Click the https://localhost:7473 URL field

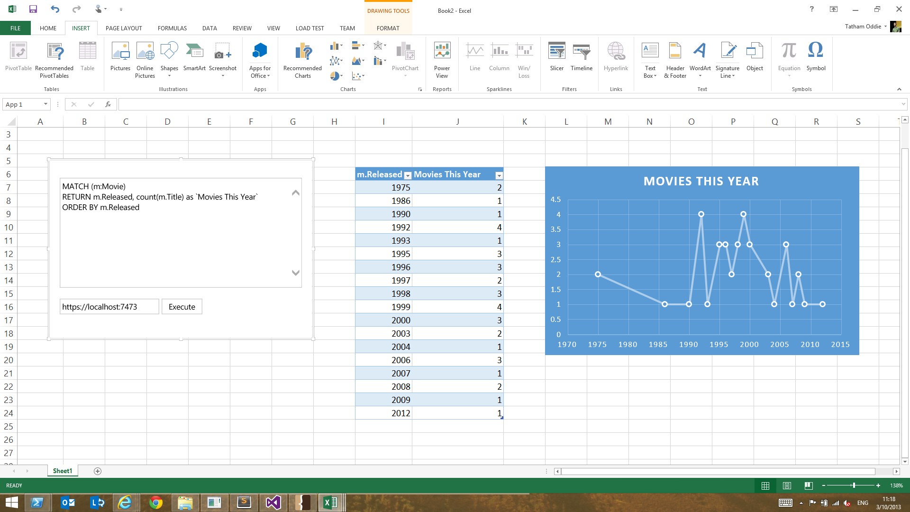(109, 307)
